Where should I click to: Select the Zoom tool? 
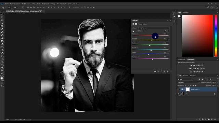tap(2, 70)
